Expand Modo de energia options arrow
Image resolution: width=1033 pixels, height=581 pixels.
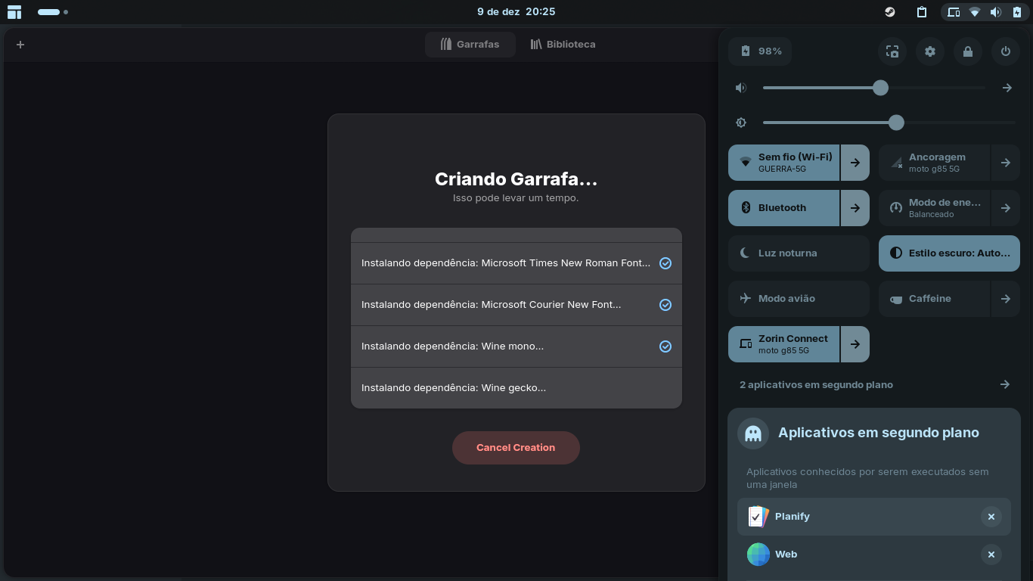(x=1005, y=208)
